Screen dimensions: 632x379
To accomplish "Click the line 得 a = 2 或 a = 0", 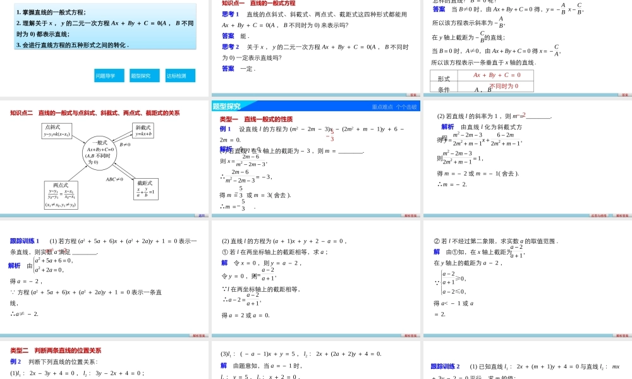I will [x=245, y=315].
